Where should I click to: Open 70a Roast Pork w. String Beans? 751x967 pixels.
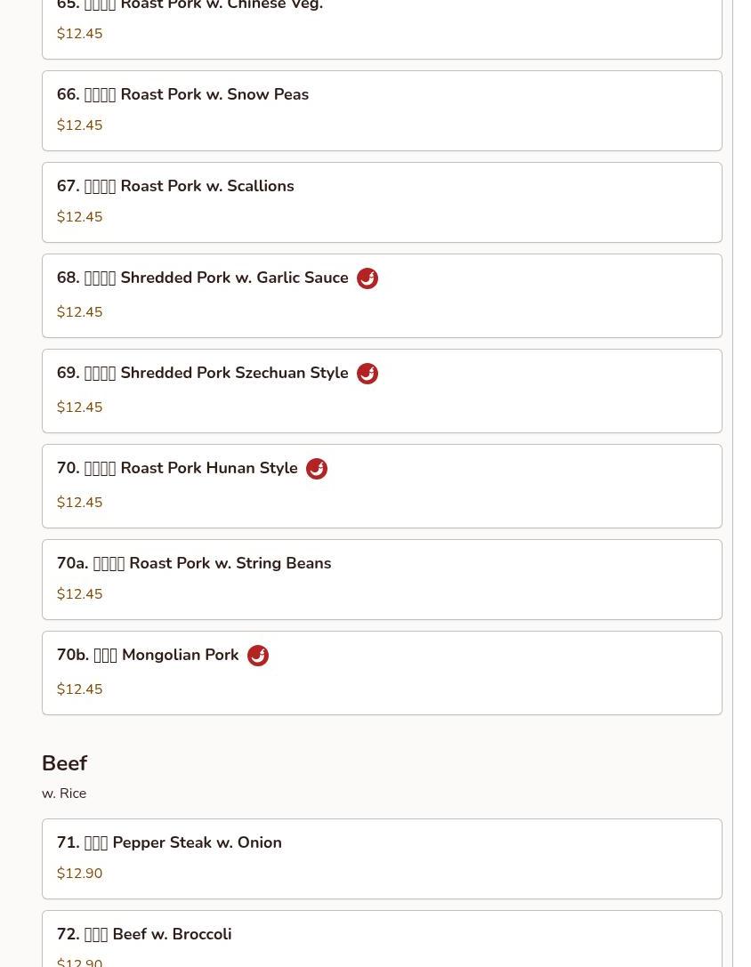pos(382,580)
